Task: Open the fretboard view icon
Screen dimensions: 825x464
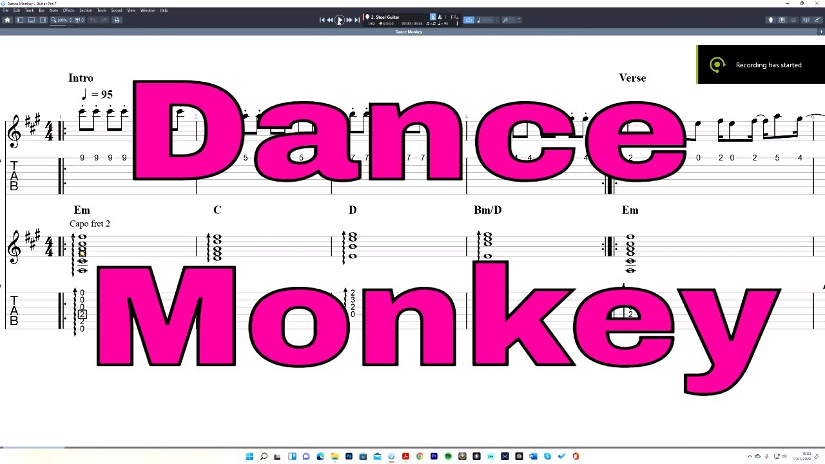Action: coord(771,20)
